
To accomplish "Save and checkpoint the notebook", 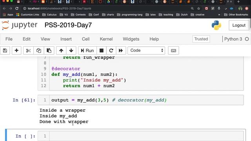I will point(5,51).
